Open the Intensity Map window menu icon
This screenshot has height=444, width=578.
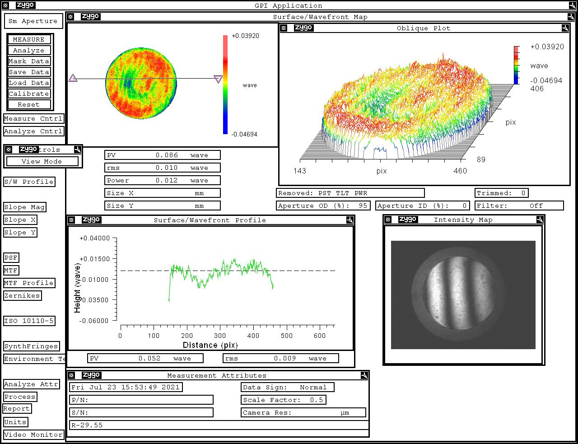(x=388, y=220)
